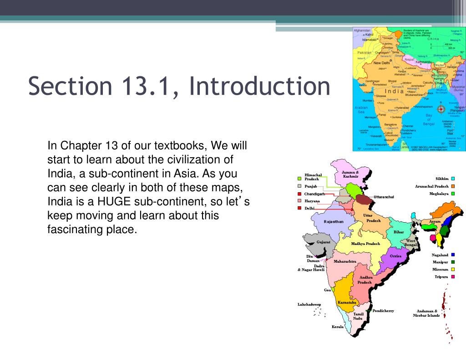Click the "Daman" label on the states map
Viewport: 466px width, 349px height.
313,261
